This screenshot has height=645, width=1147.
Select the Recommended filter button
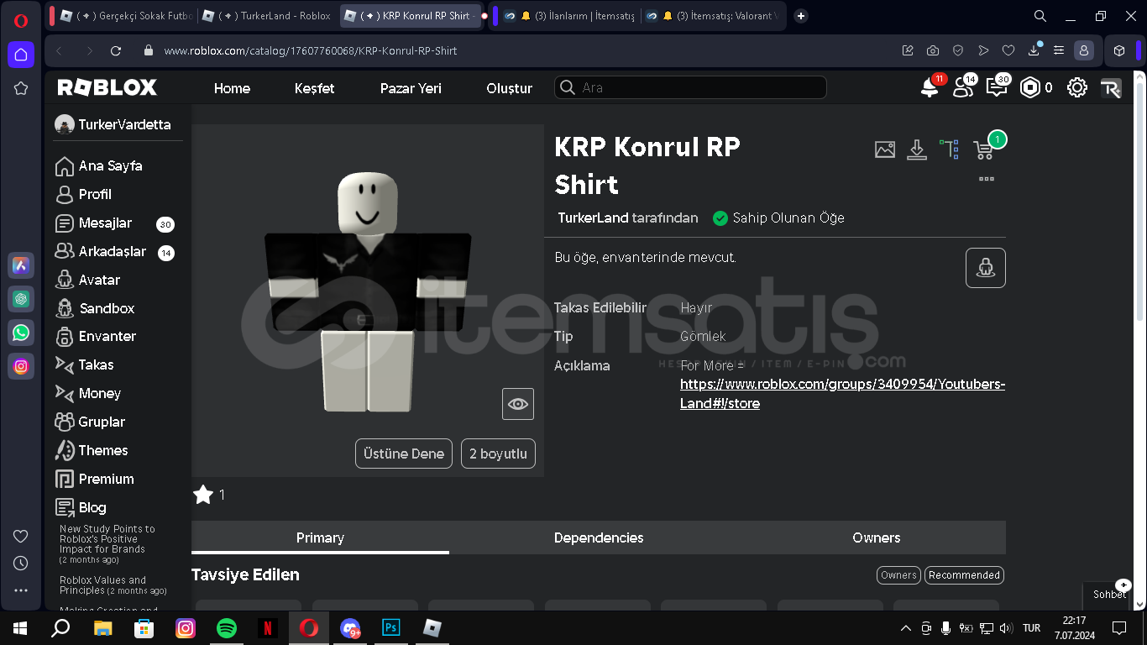(x=964, y=575)
